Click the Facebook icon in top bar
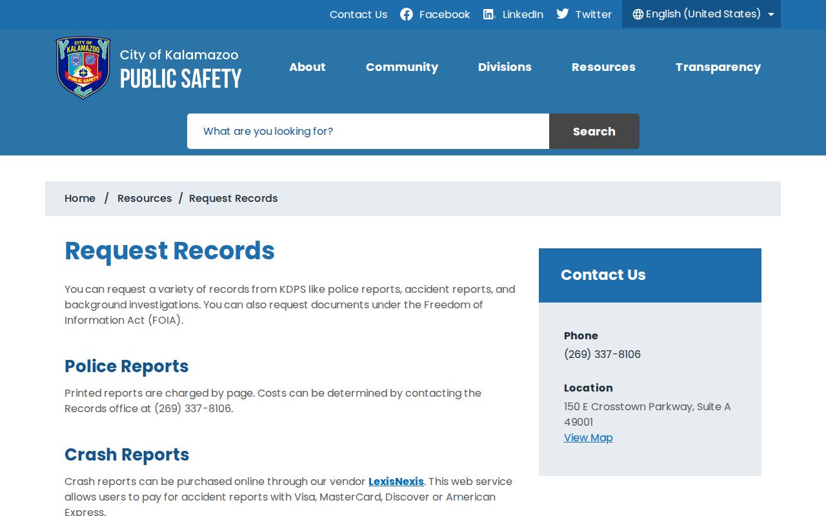 click(407, 14)
